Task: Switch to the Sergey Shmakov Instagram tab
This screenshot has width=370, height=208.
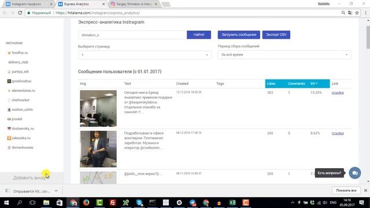Action: point(134,4)
